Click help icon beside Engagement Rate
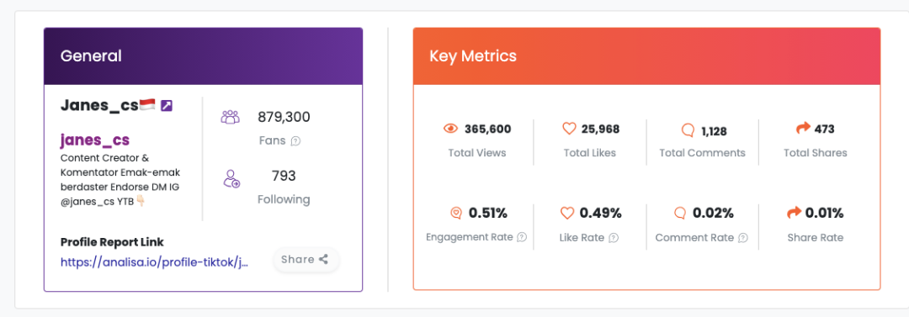The width and height of the screenshot is (909, 317). [522, 237]
